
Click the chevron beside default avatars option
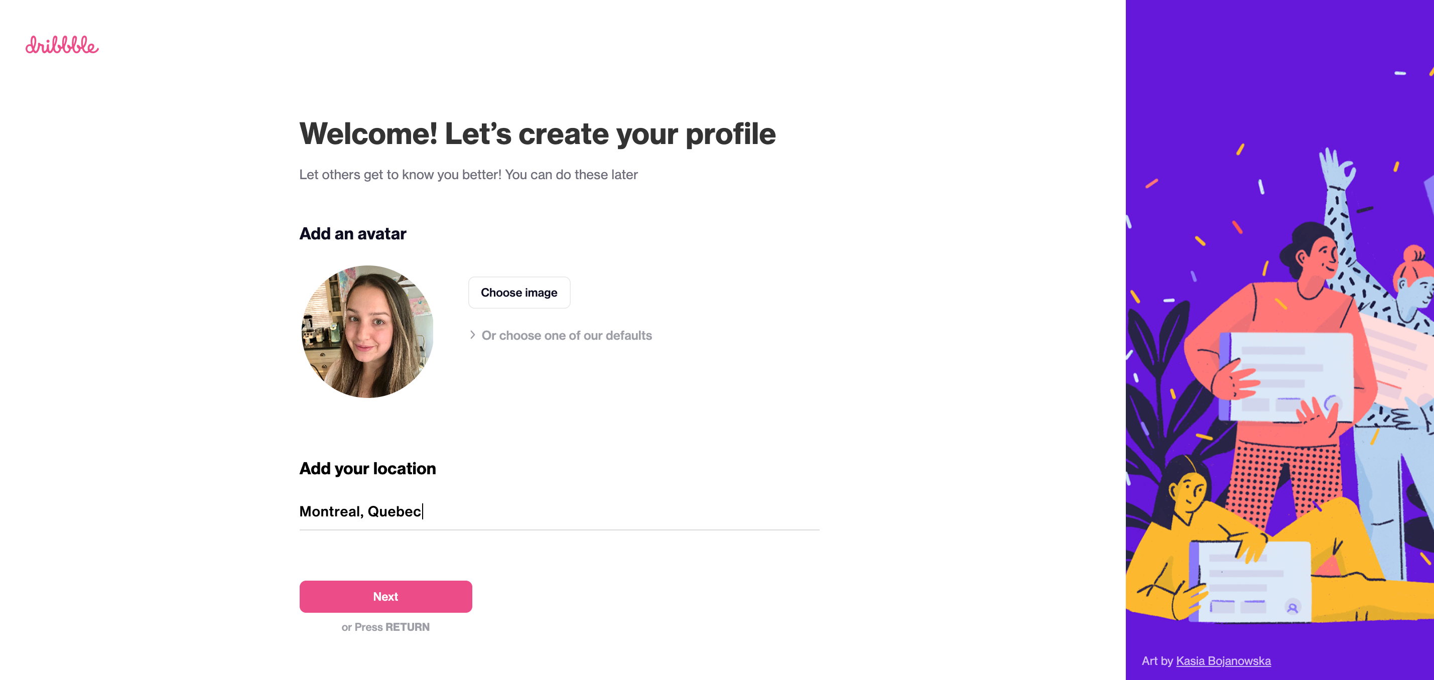pyautogui.click(x=472, y=335)
